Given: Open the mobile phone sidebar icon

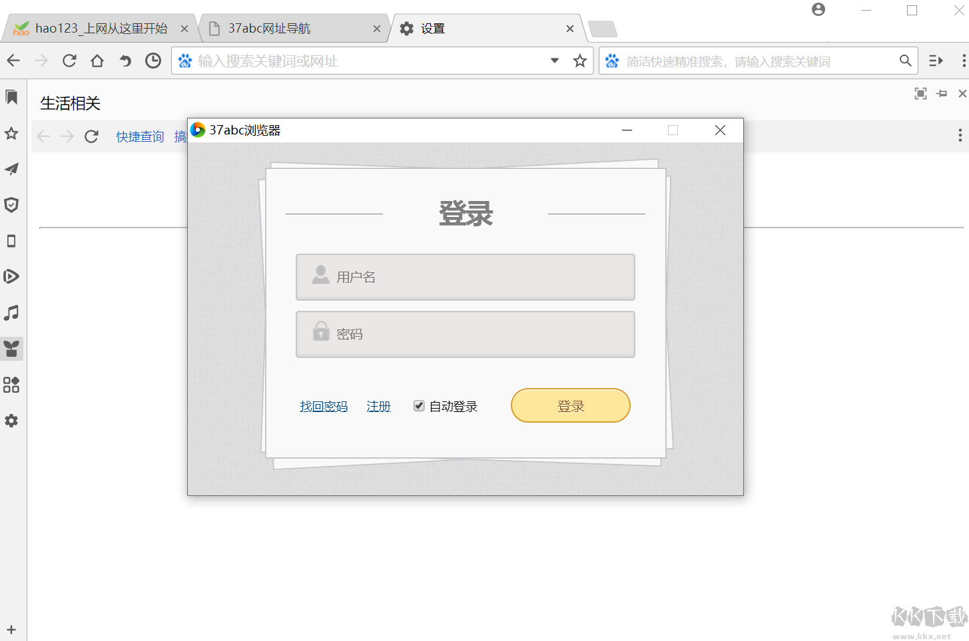Looking at the screenshot, I should coord(11,241).
